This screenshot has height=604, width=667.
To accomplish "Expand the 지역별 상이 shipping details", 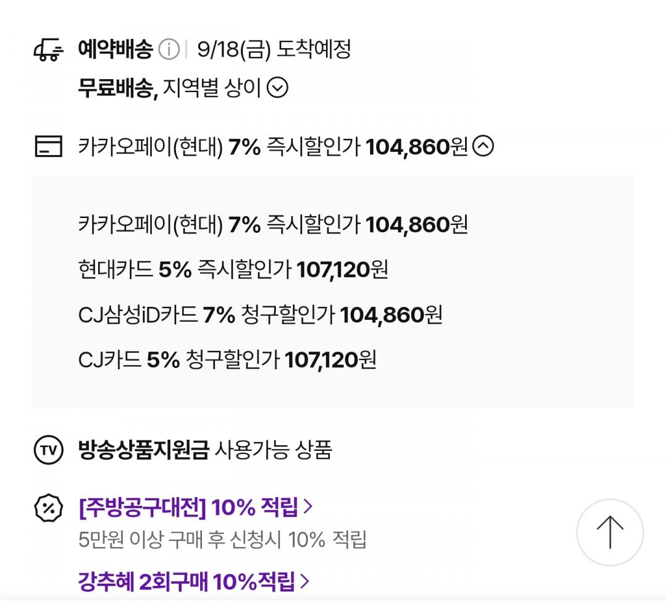I will [x=277, y=88].
